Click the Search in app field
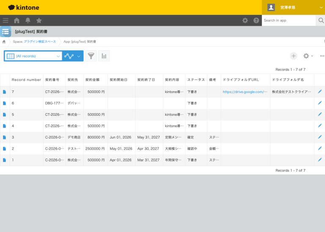This screenshot has height=232, width=325. click(289, 20)
